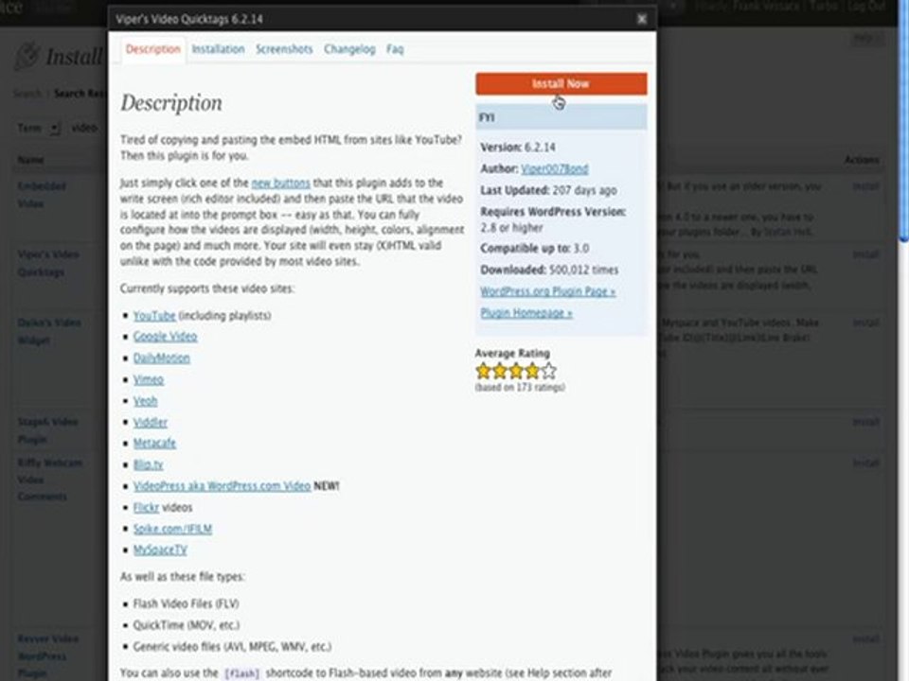Open the Blip.tv link
The width and height of the screenshot is (909, 681).
coord(148,464)
